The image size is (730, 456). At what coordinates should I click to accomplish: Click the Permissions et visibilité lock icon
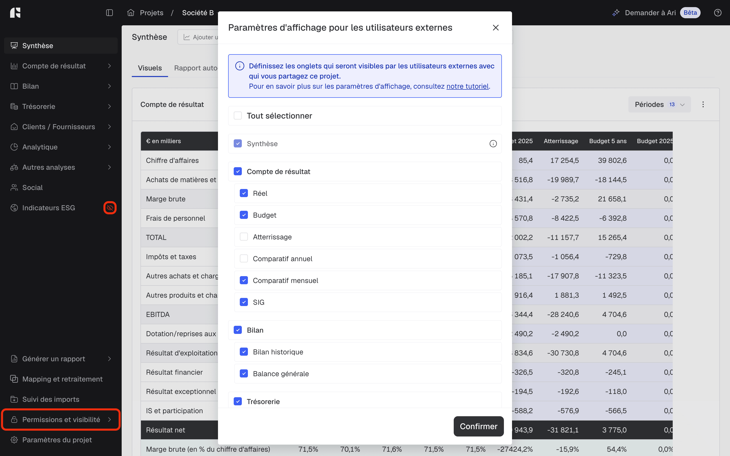14,420
